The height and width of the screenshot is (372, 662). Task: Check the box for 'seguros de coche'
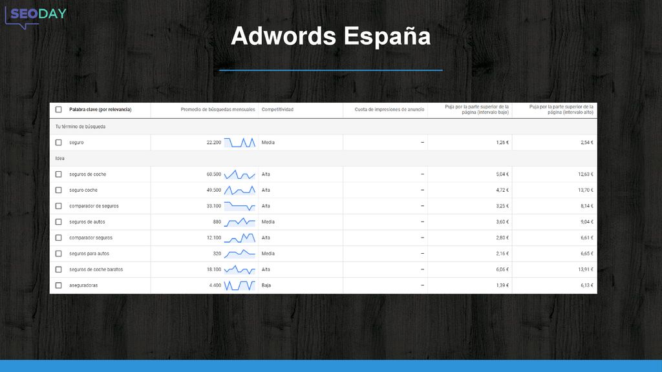pos(59,174)
